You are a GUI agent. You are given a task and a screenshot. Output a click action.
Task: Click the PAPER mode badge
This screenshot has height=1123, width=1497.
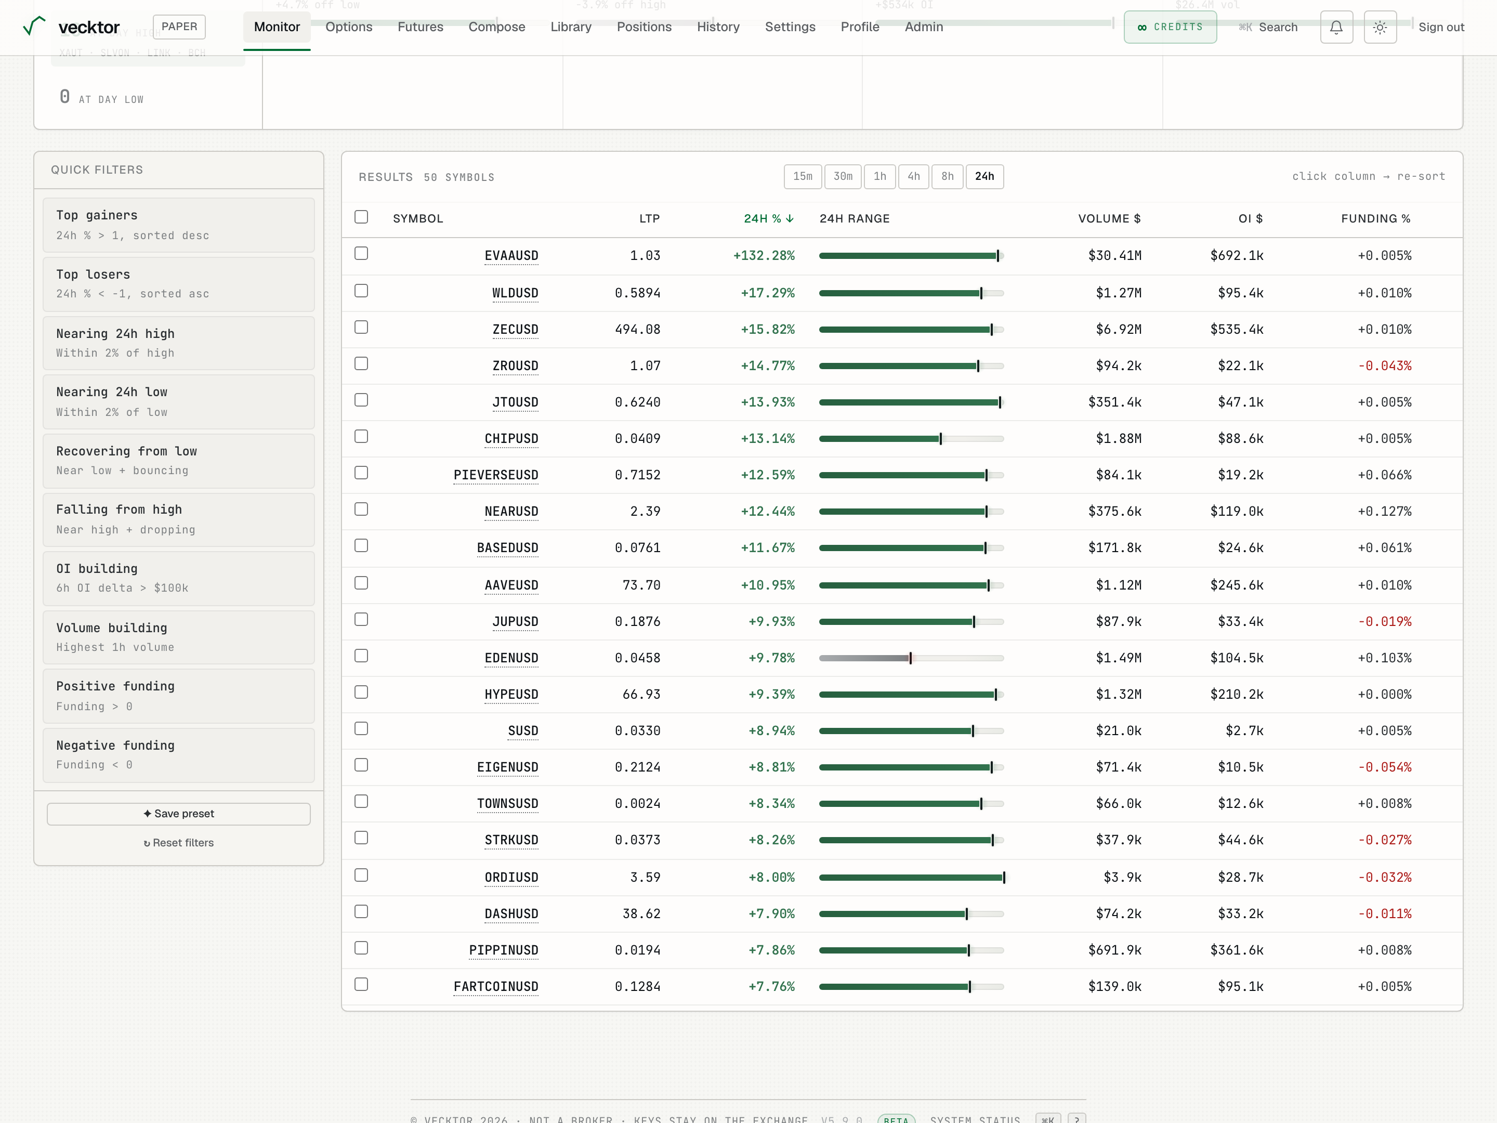pos(179,27)
